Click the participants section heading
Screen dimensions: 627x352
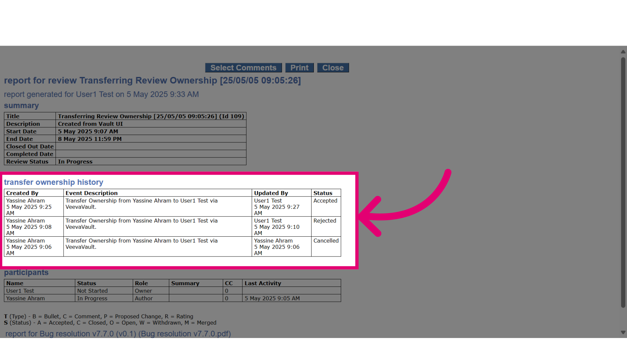click(x=26, y=272)
